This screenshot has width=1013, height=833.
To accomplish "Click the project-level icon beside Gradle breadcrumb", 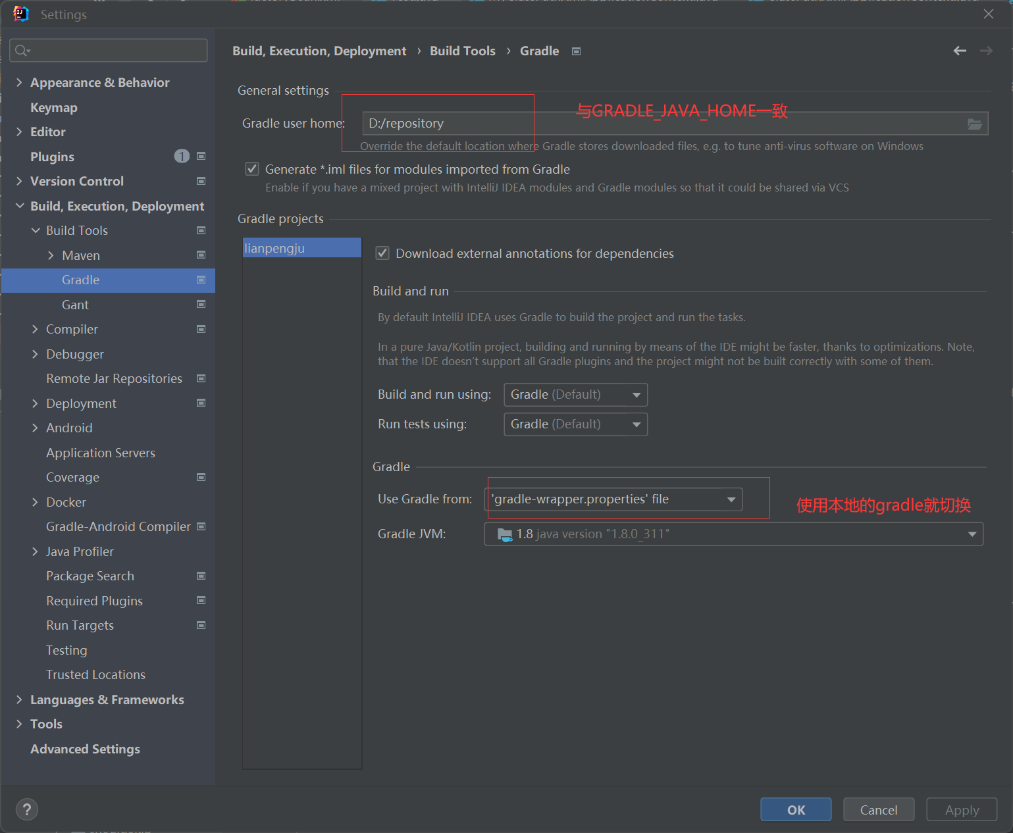I will (x=576, y=51).
